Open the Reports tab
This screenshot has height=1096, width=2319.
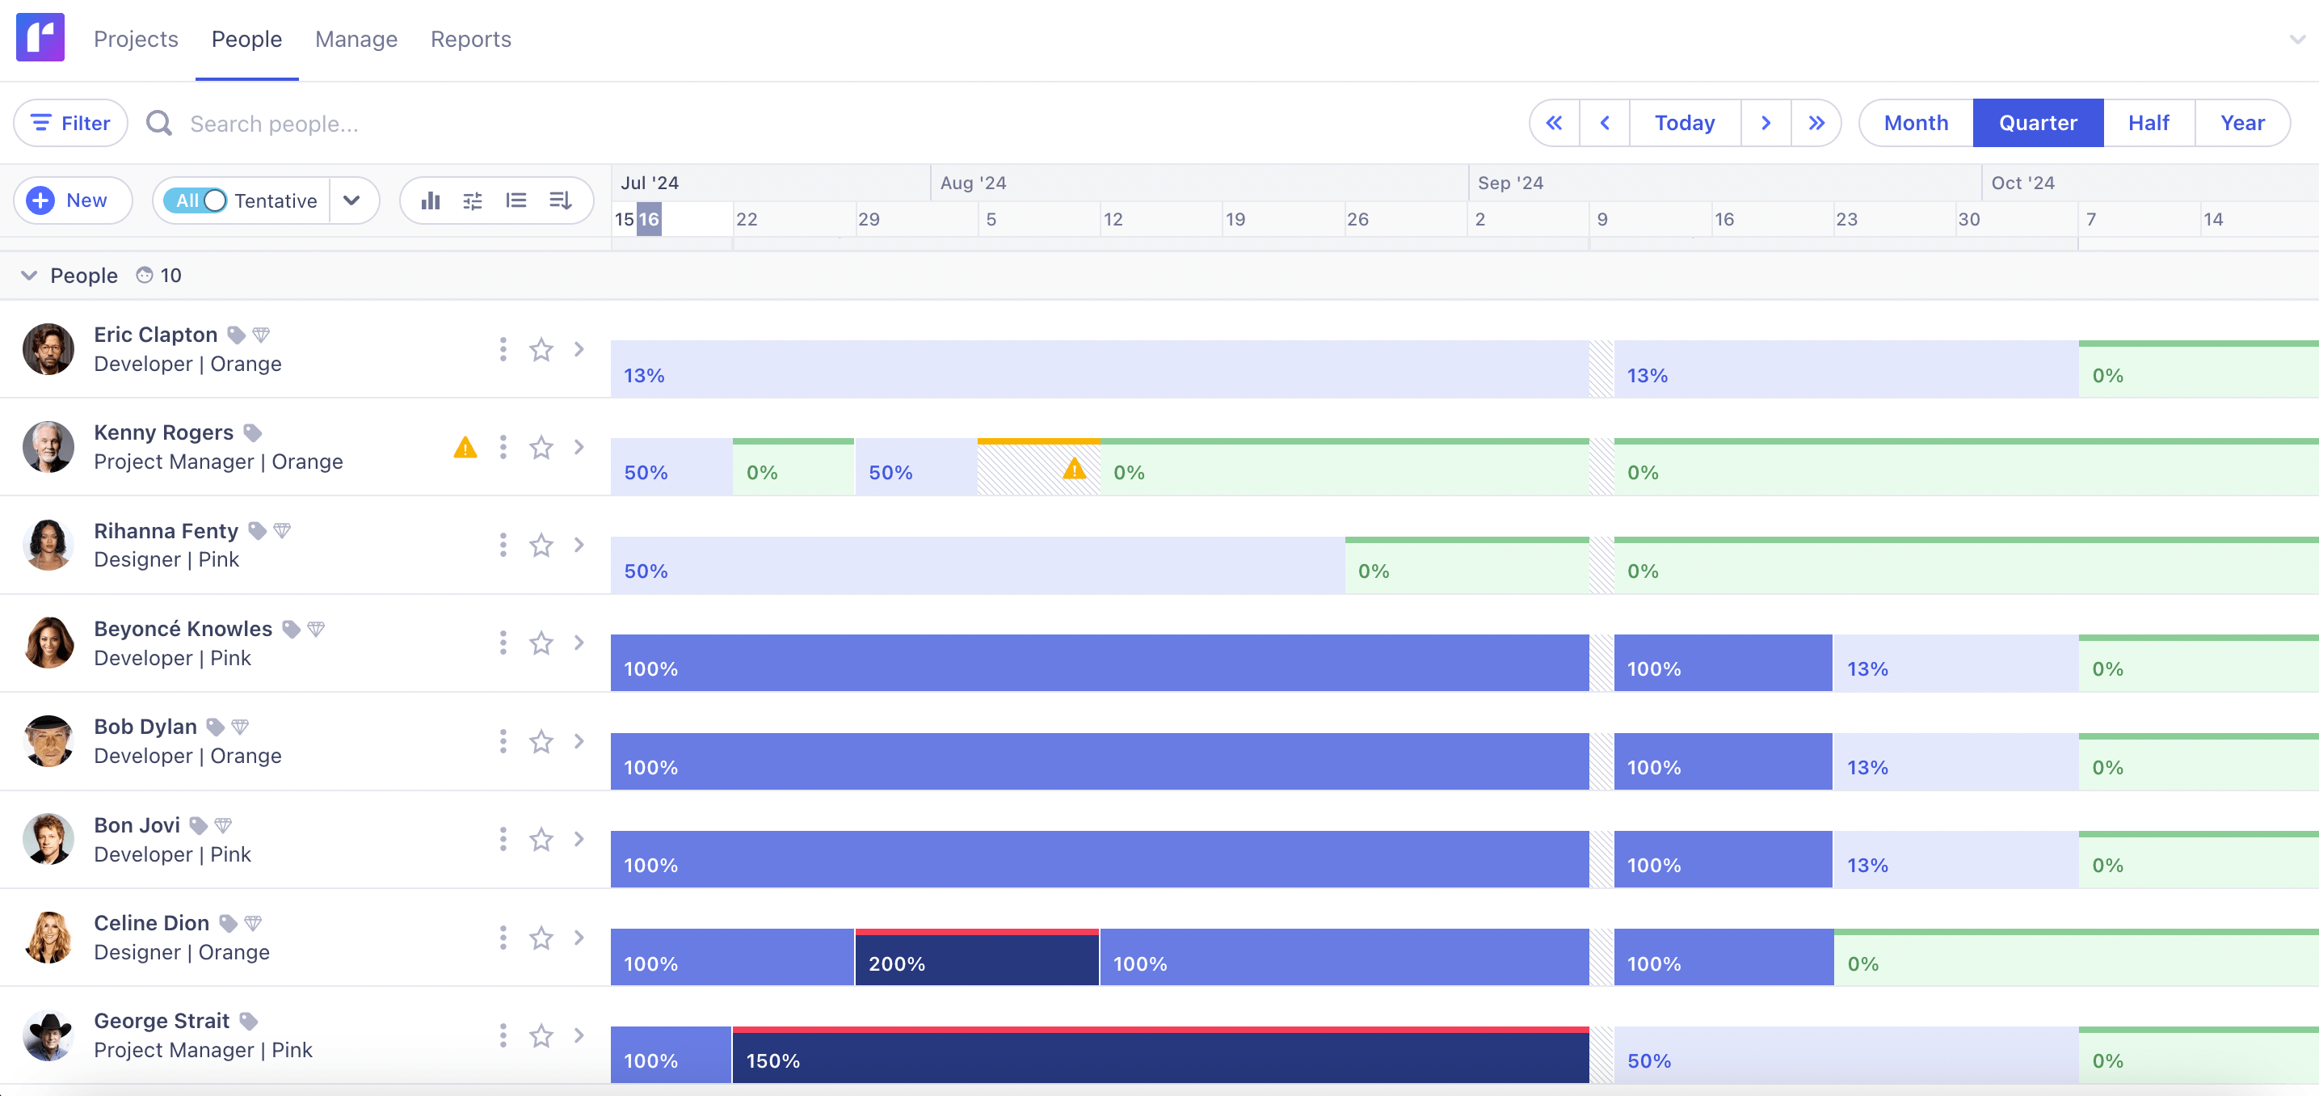click(x=470, y=40)
